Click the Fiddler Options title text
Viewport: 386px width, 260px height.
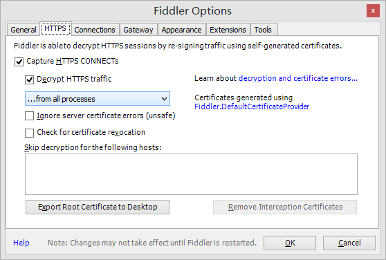tap(192, 11)
